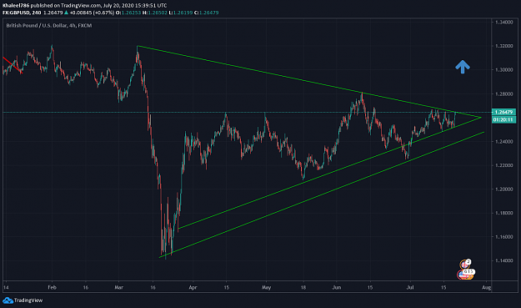Screen dimensions: 521x308
Task: Open Khaleel786 author name in header
Action: [16, 6]
